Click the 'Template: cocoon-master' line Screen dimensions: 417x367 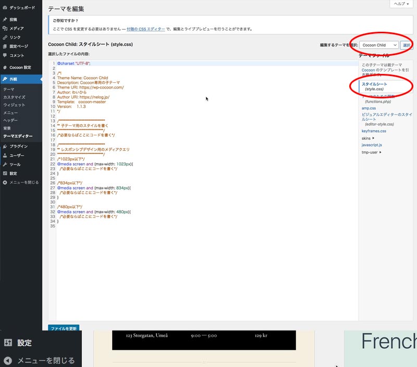[x=81, y=102]
